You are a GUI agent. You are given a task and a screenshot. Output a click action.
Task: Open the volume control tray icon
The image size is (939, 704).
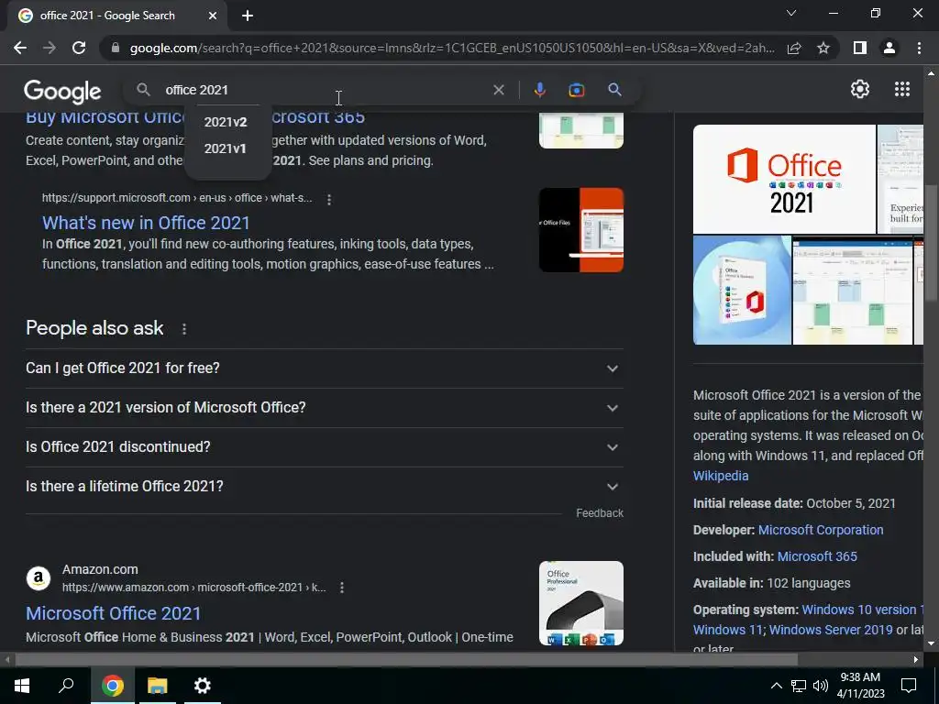[821, 686]
